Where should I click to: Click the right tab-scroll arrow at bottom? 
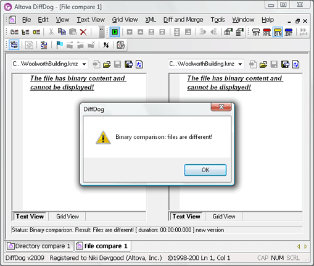point(305,246)
